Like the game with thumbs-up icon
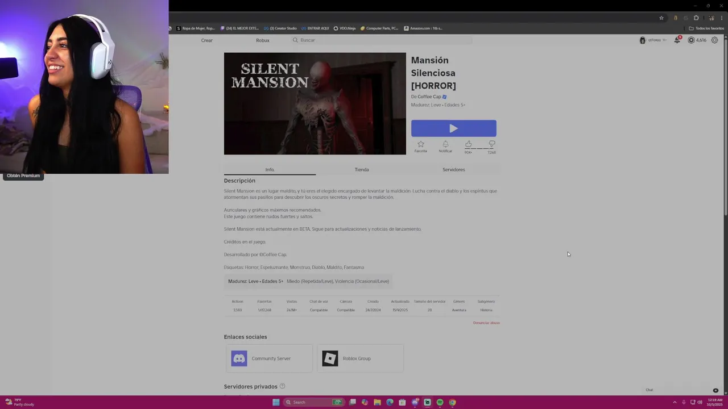This screenshot has width=728, height=409. click(468, 144)
